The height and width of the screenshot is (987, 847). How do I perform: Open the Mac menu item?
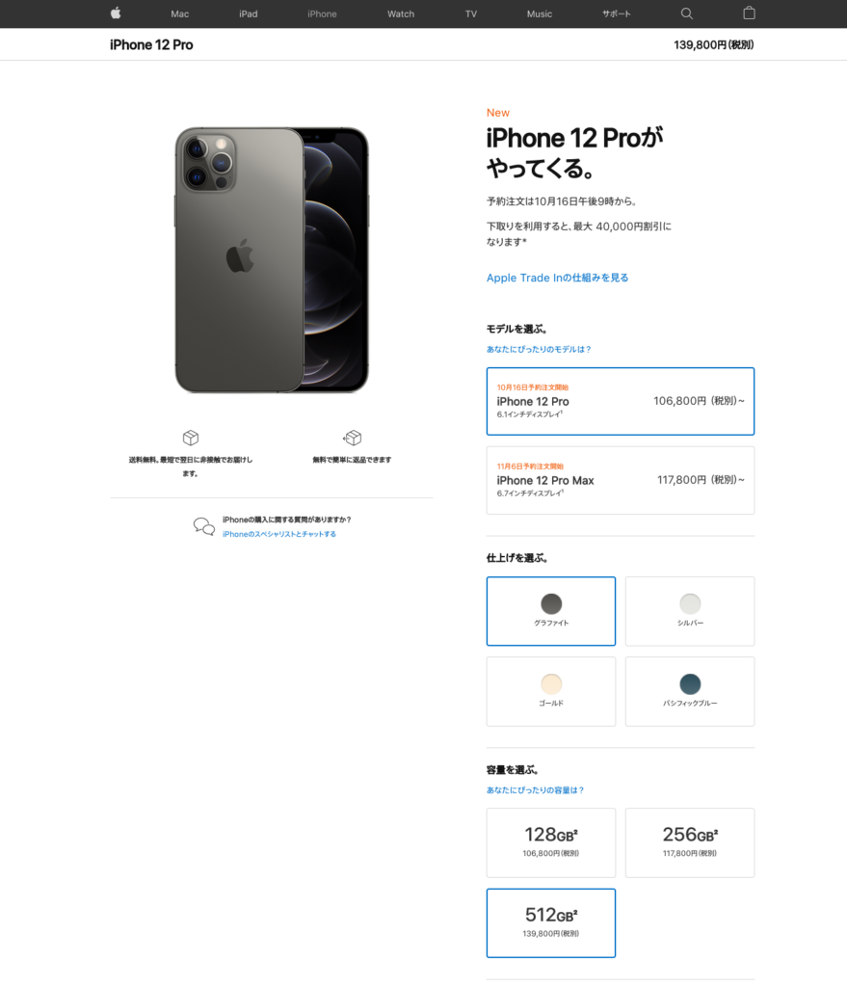coord(179,13)
